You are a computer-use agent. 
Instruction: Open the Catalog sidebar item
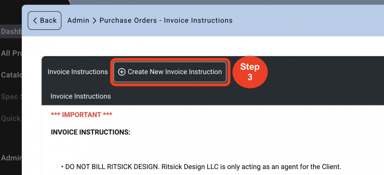11,75
